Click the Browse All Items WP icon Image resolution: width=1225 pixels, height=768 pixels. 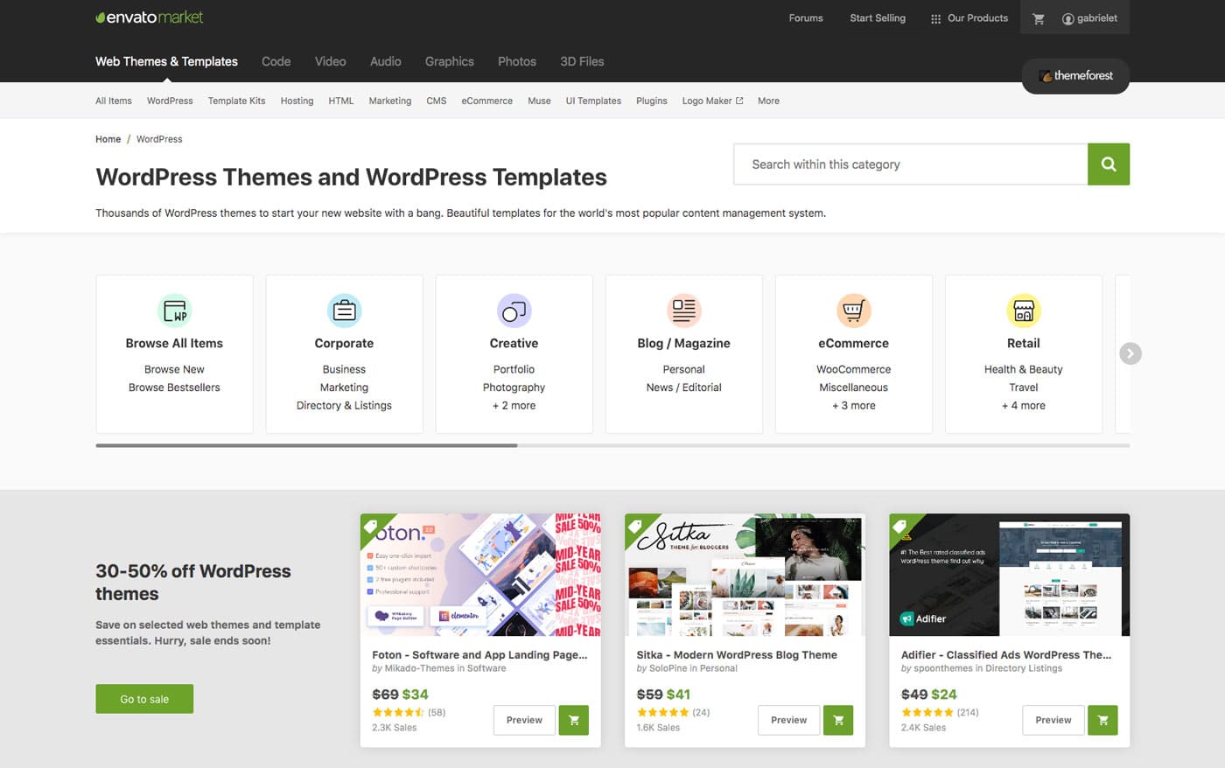174,311
